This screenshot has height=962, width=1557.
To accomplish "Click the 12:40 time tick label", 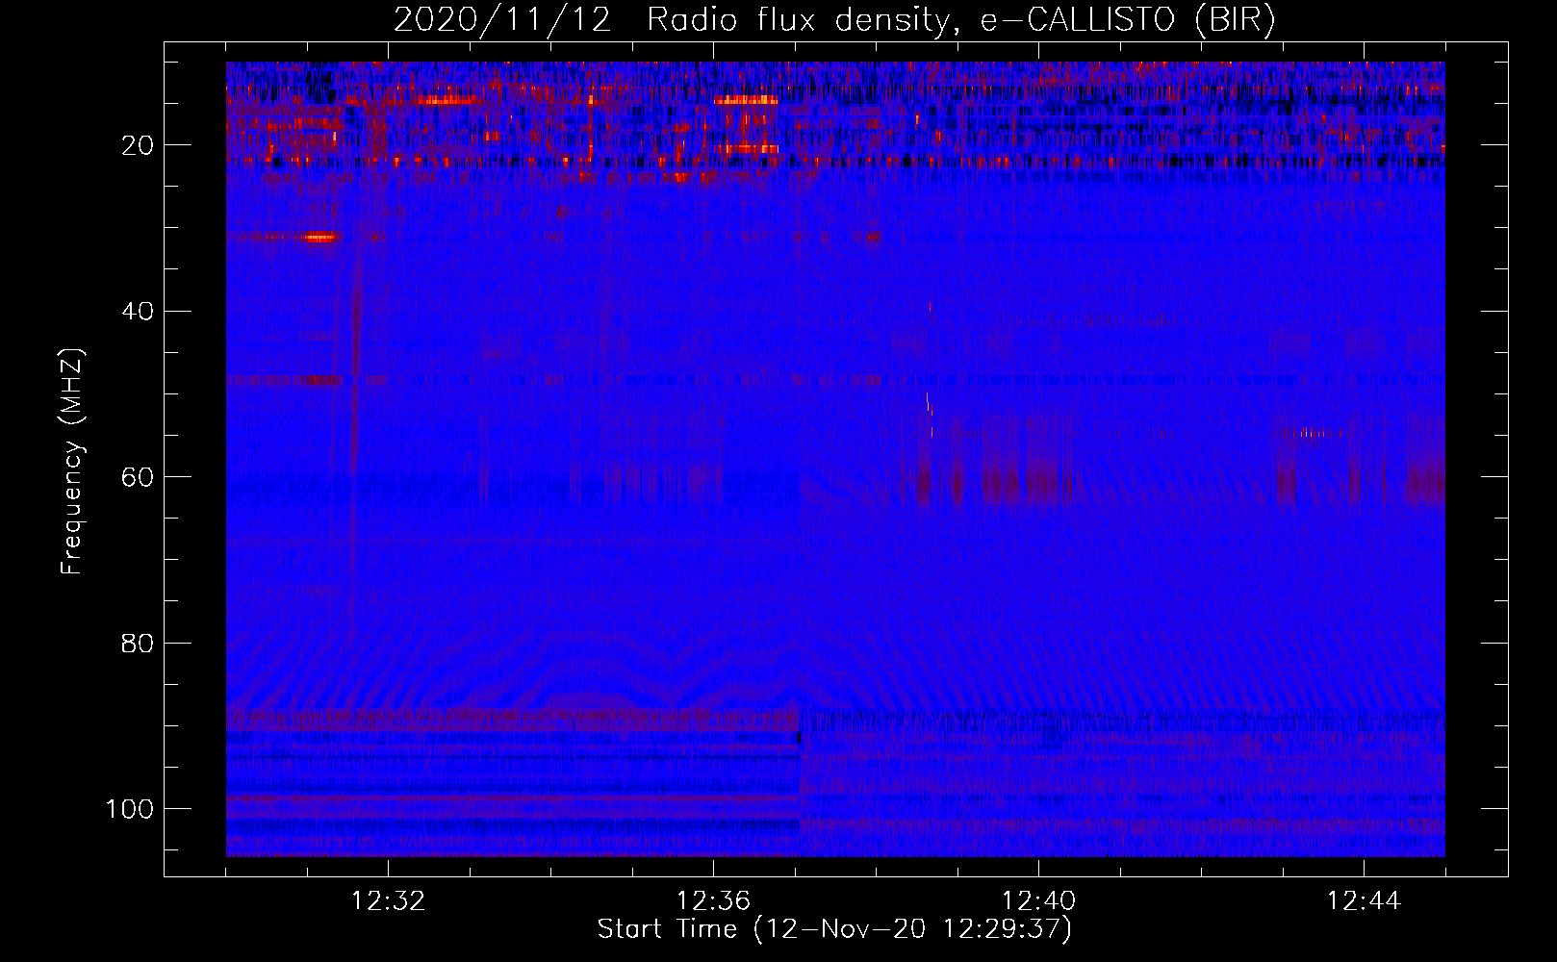I will (x=1038, y=901).
